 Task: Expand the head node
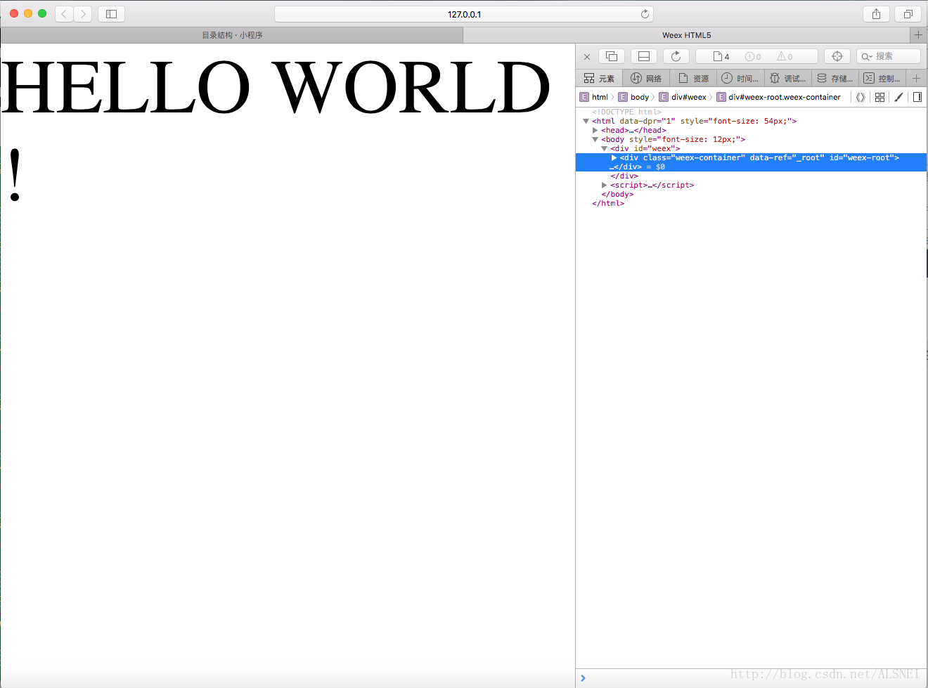[595, 130]
